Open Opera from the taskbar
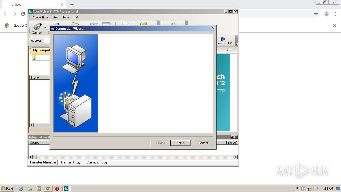Screen dimensions: 341x192 [x=57, y=189]
